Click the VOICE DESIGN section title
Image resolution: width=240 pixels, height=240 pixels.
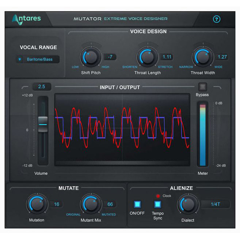coord(148,31)
